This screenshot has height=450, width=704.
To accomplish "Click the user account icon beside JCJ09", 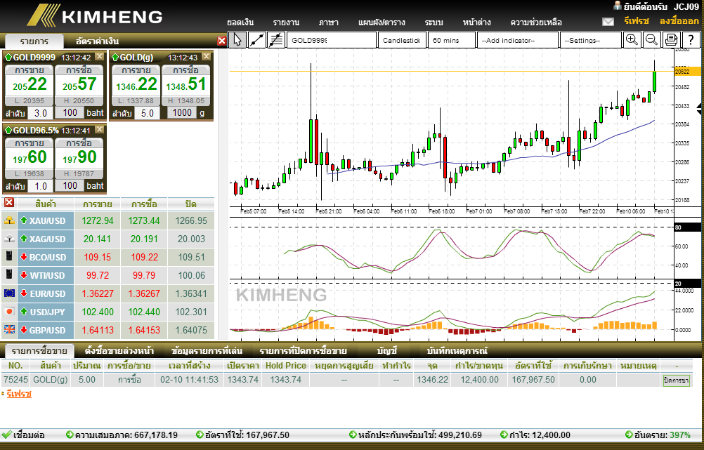I will [618, 6].
